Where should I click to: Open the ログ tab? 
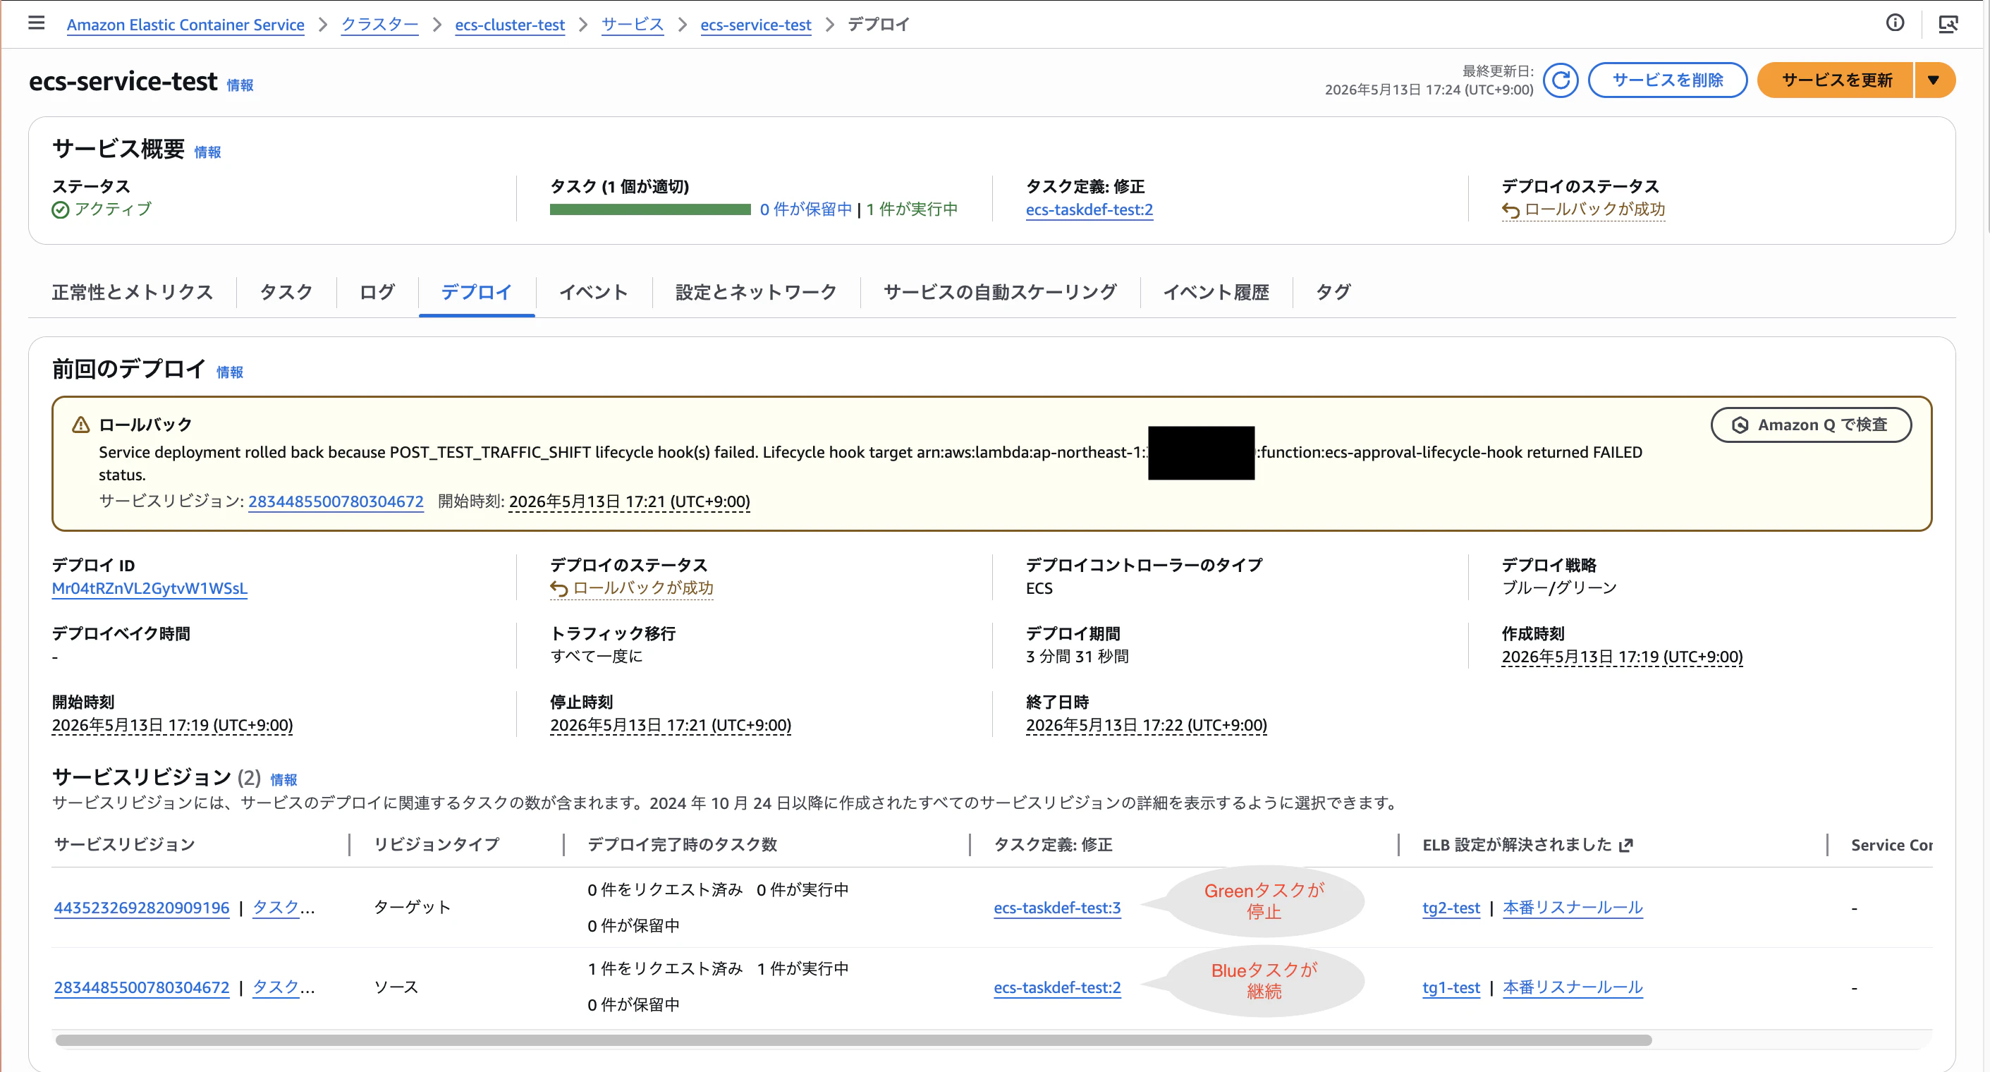377,292
